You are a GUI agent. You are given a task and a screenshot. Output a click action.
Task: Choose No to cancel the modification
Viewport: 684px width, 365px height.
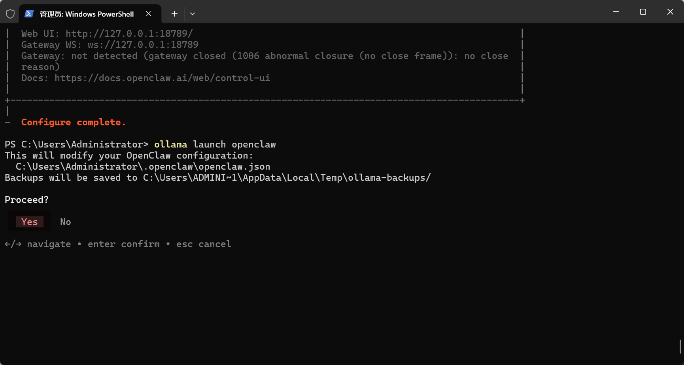click(66, 222)
